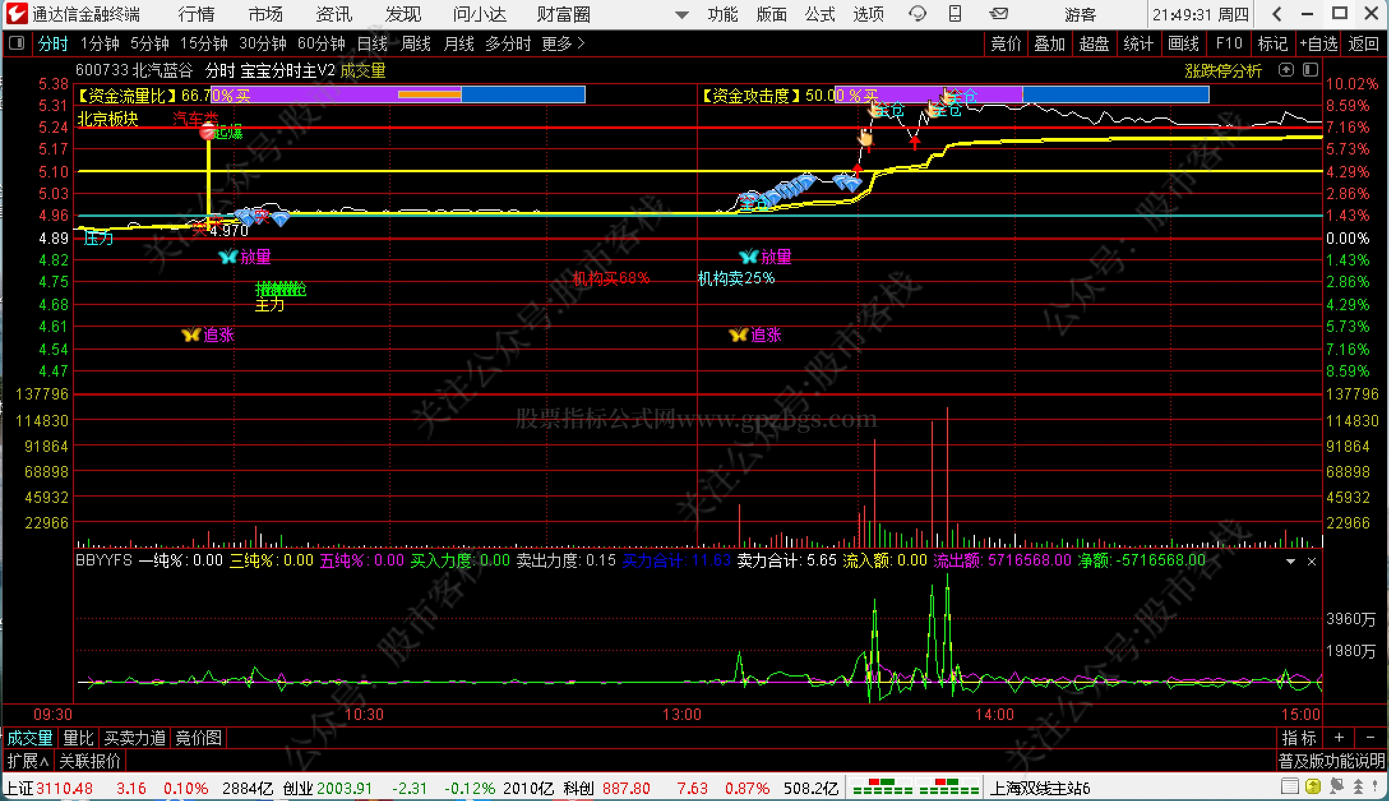
Task: Click the 画线 drawing button
Action: point(1184,43)
